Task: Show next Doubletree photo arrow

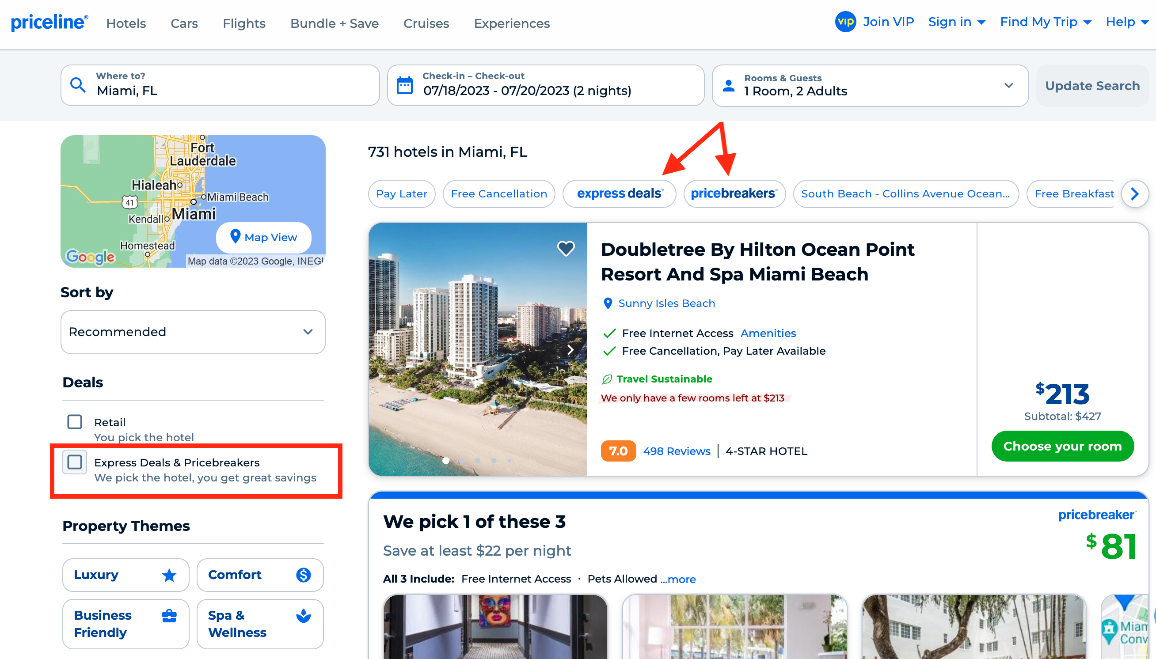Action: pyautogui.click(x=570, y=349)
